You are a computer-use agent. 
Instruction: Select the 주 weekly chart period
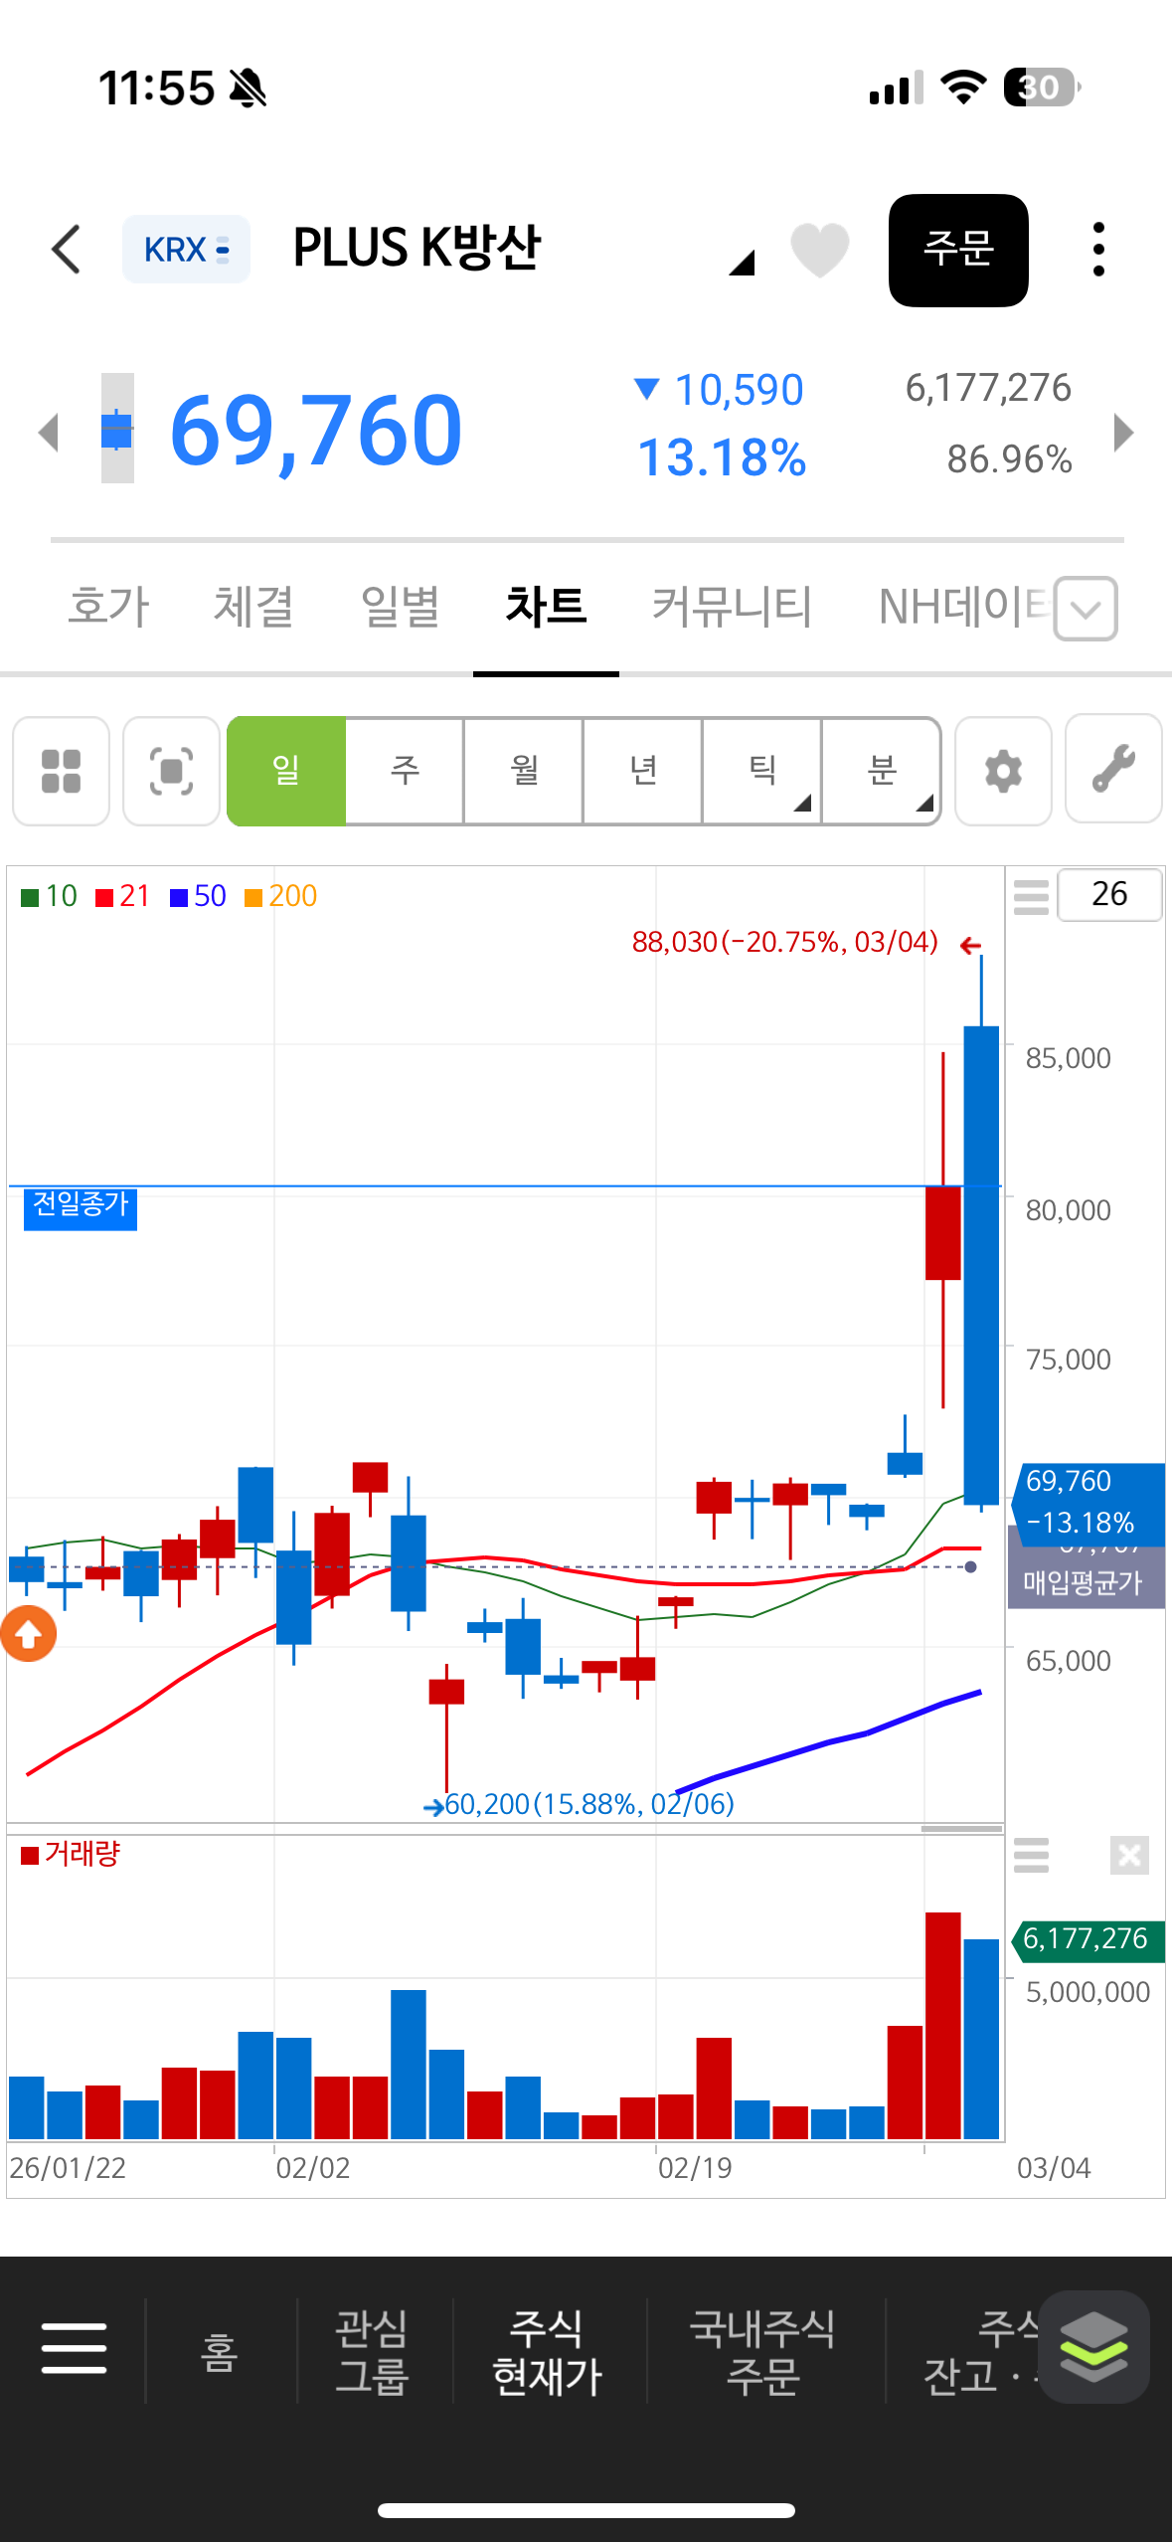click(x=405, y=771)
